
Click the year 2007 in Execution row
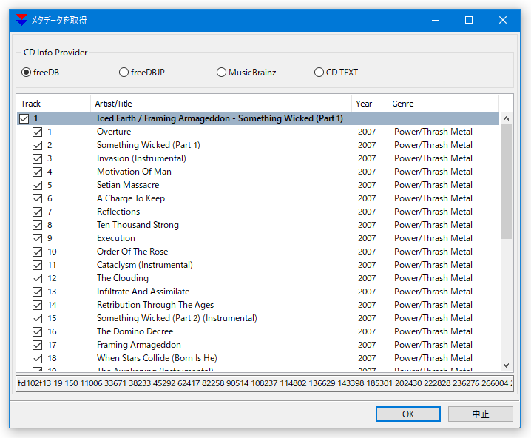[x=367, y=238]
